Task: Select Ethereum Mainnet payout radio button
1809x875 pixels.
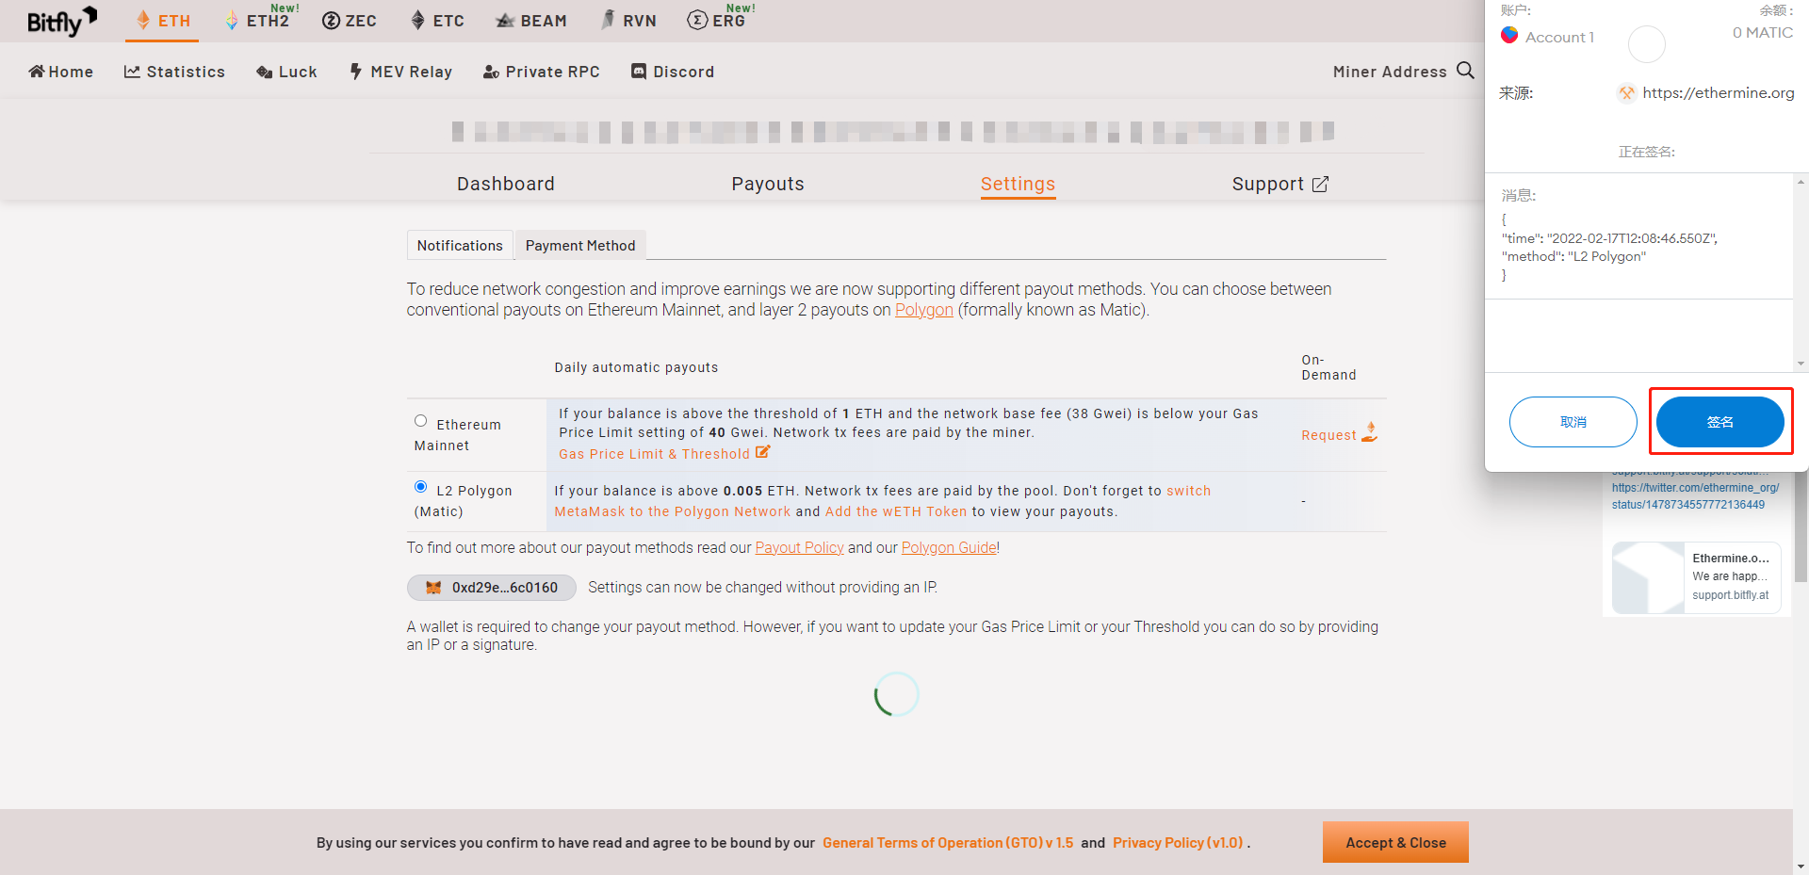Action: (420, 421)
